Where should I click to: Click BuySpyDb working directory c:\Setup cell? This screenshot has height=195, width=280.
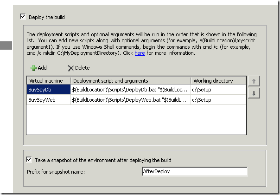218,90
